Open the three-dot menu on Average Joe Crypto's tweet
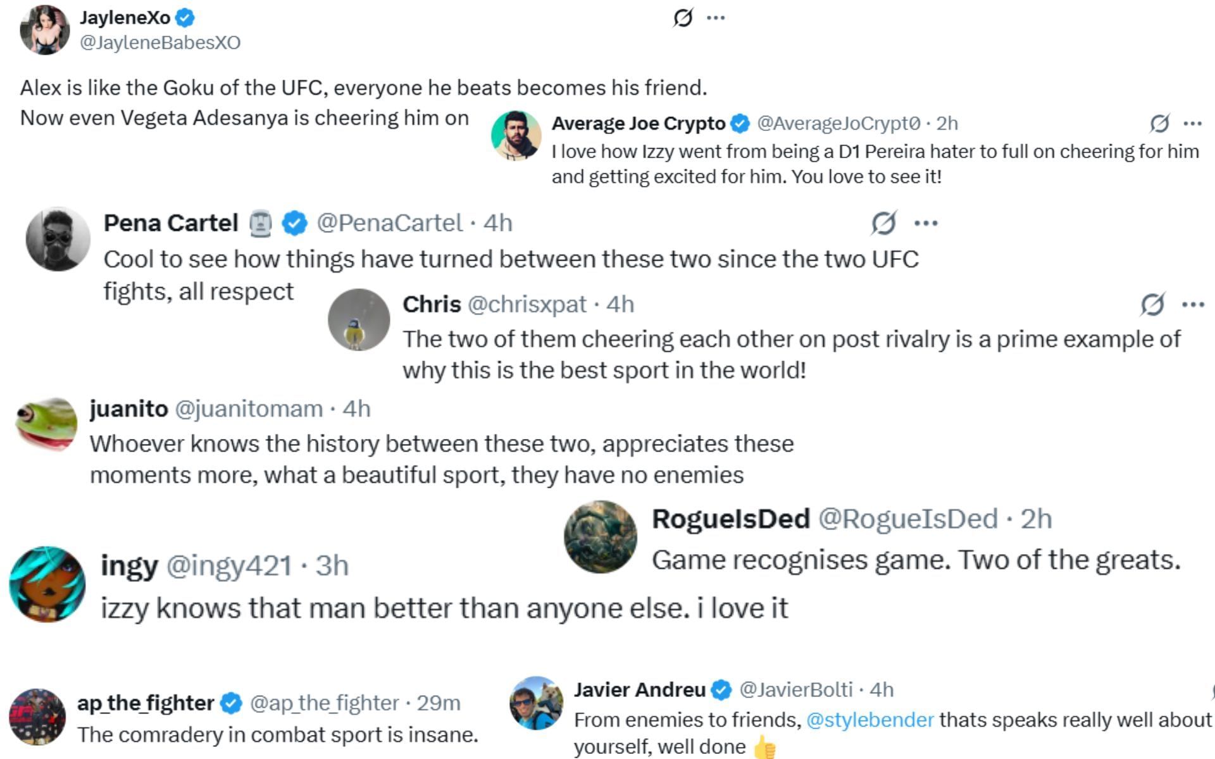 pos(1192,123)
